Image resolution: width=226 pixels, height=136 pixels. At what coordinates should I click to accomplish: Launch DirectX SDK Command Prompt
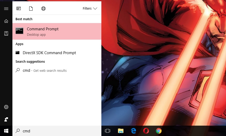[57, 53]
